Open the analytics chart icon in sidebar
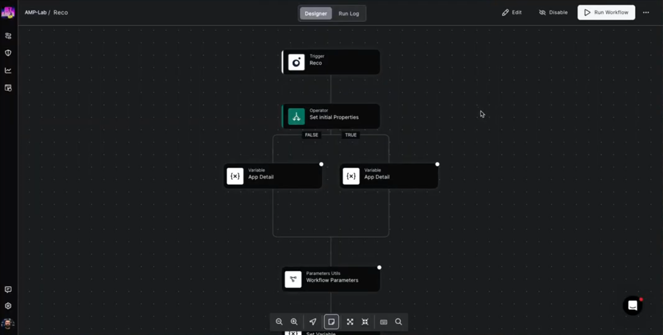Image resolution: width=663 pixels, height=335 pixels. coord(8,70)
